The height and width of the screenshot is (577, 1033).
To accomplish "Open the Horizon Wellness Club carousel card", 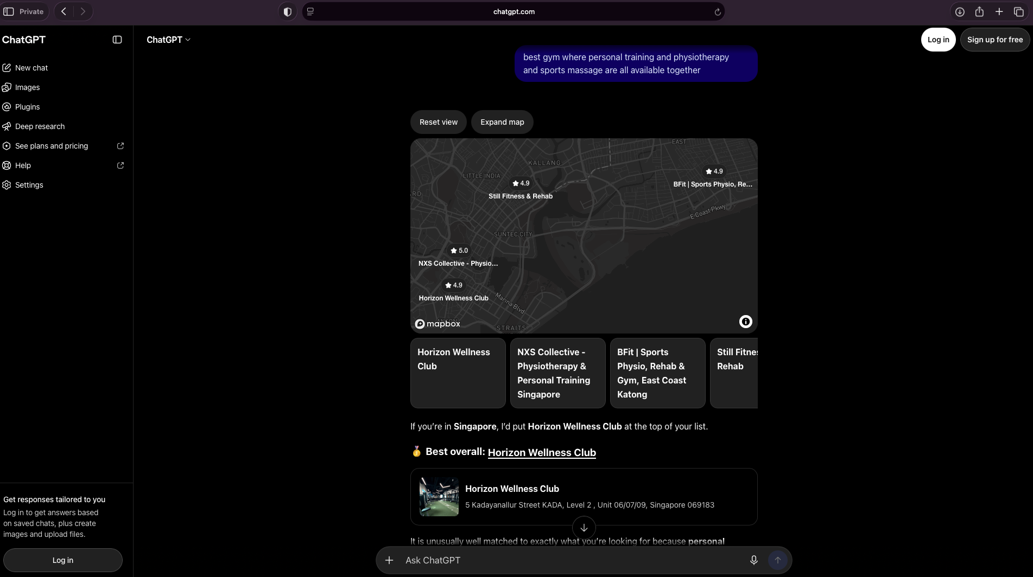I will (458, 373).
